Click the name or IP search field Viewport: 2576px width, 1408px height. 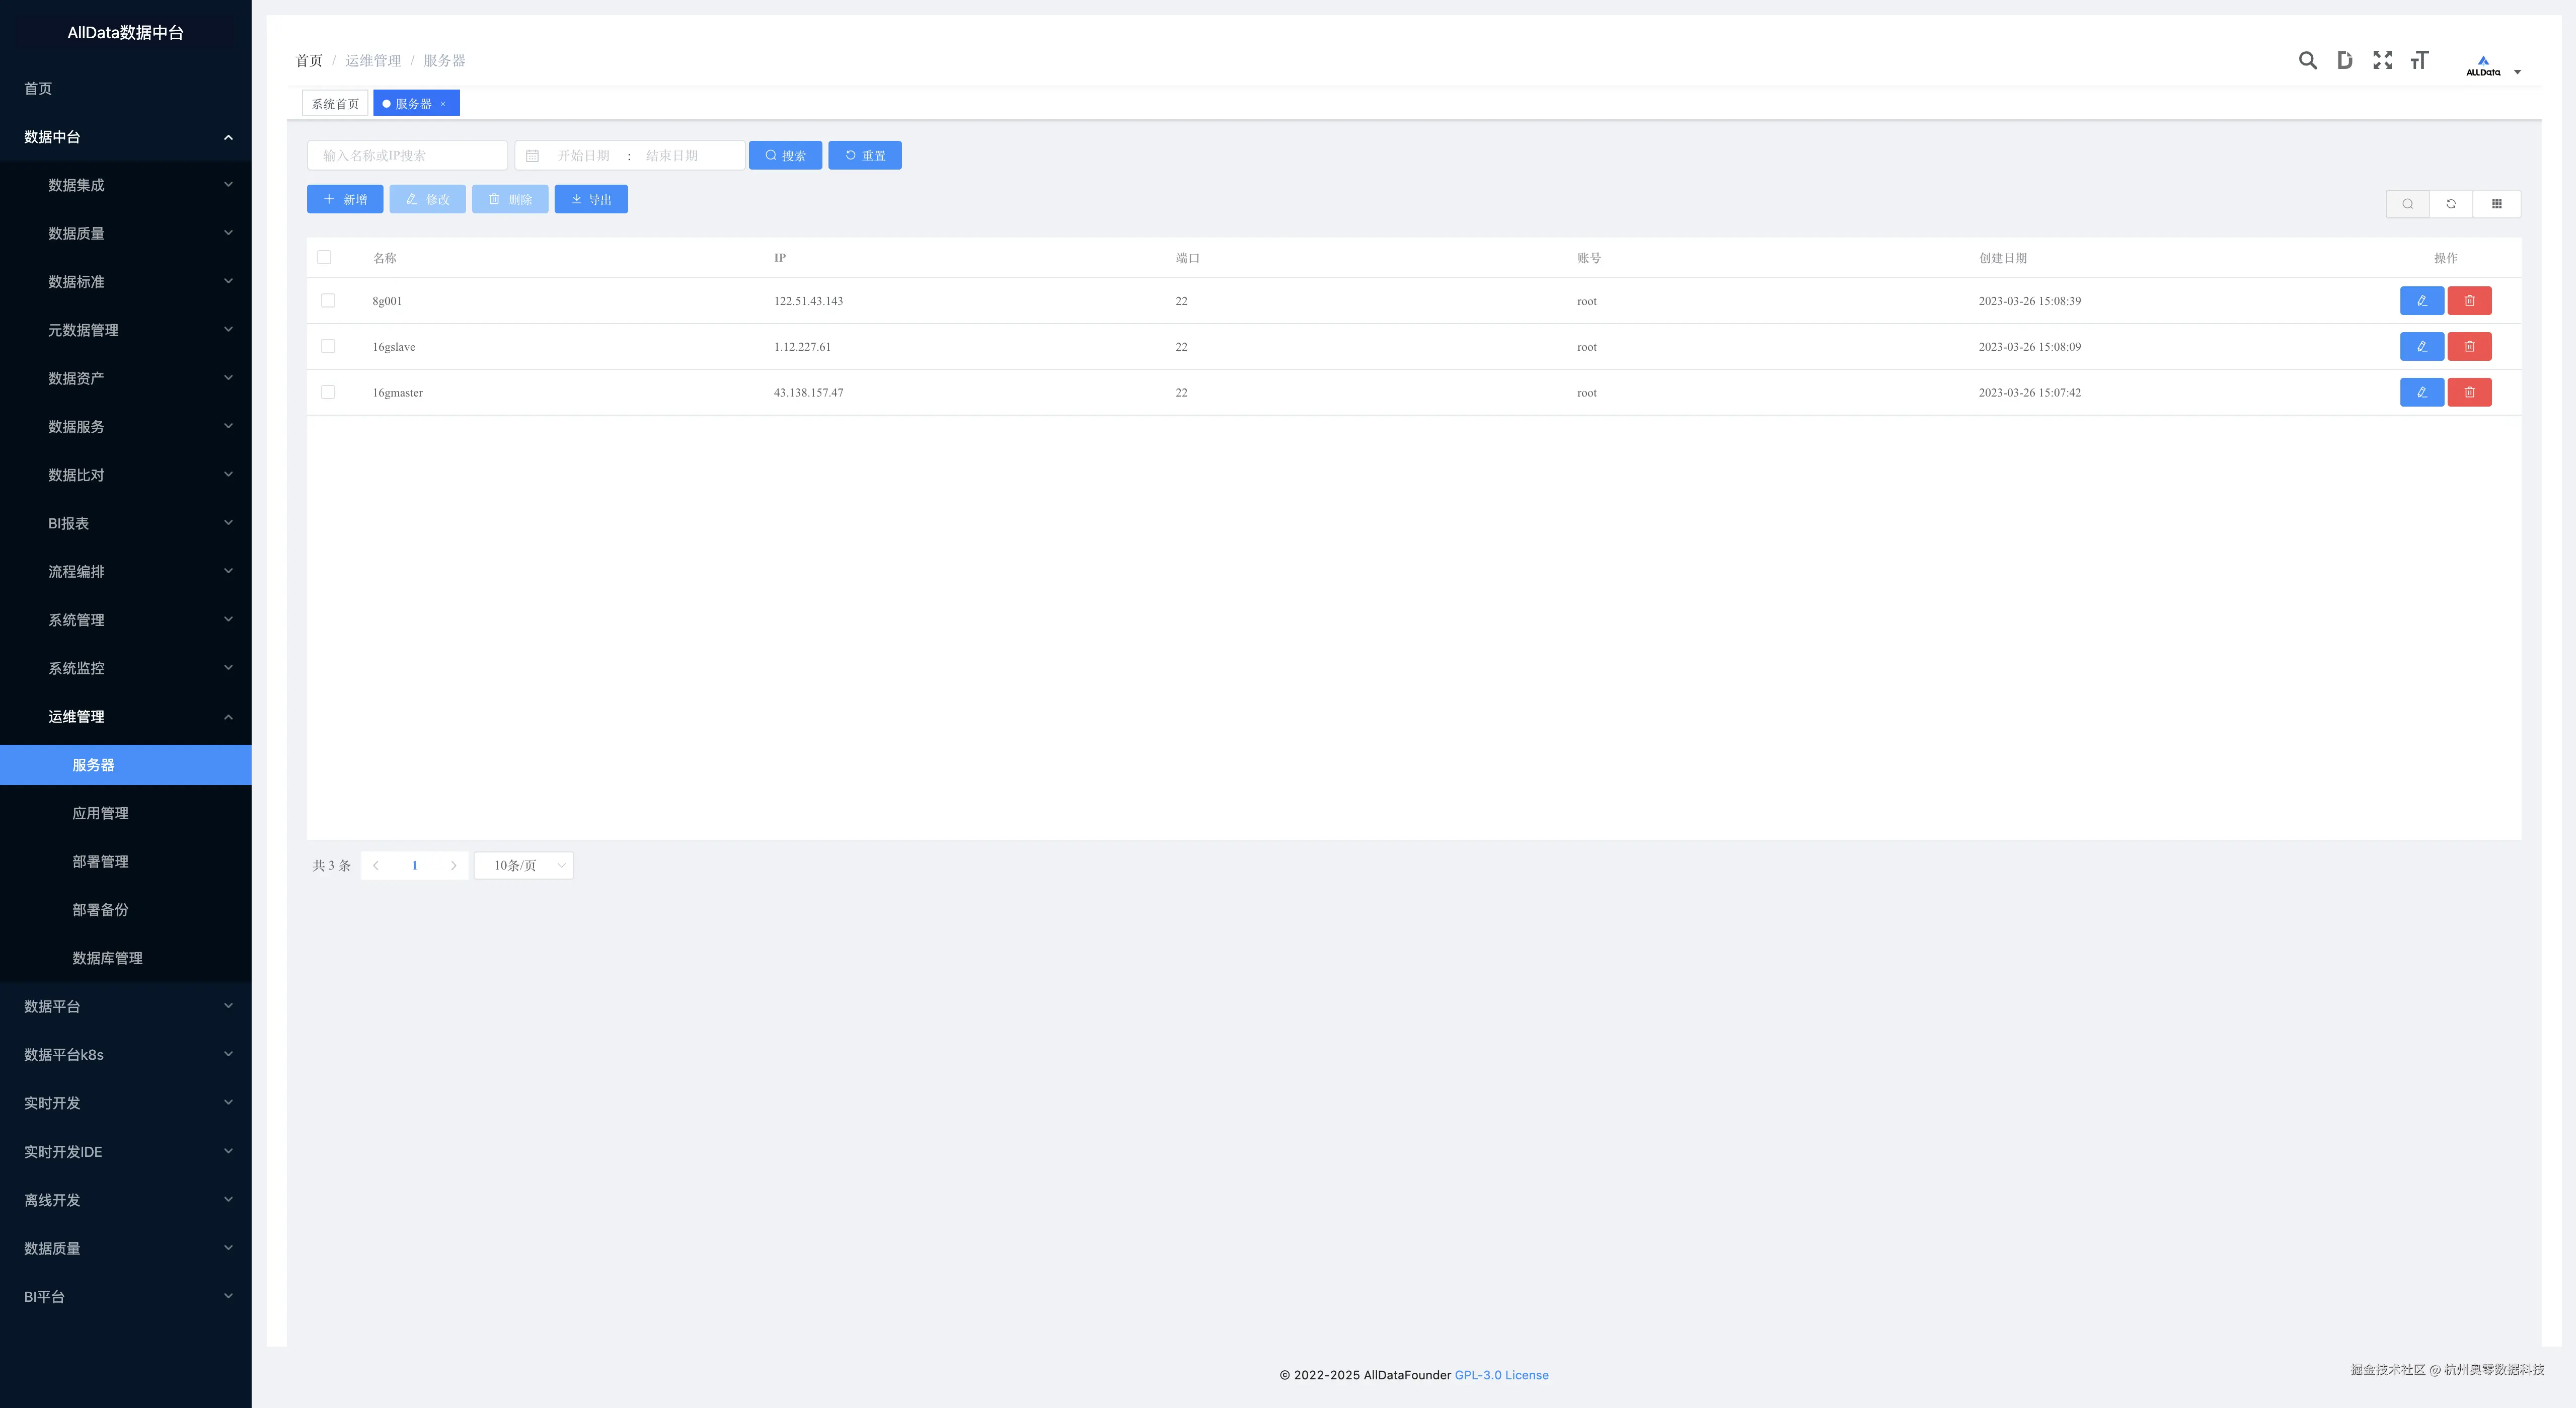(407, 156)
